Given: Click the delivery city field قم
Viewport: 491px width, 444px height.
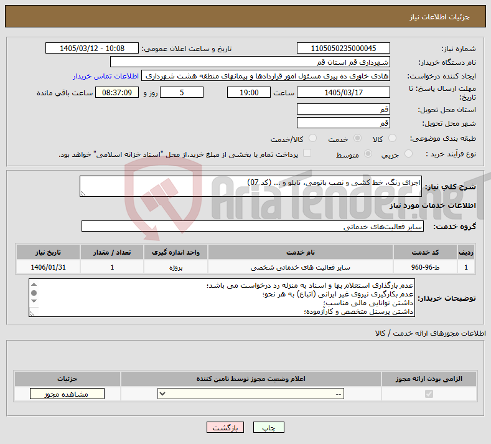Looking at the screenshot, I should [x=343, y=123].
